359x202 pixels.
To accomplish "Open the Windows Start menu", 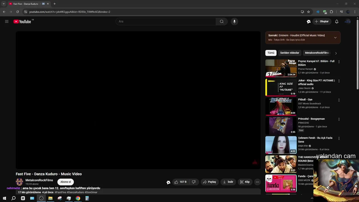I will (4, 198).
